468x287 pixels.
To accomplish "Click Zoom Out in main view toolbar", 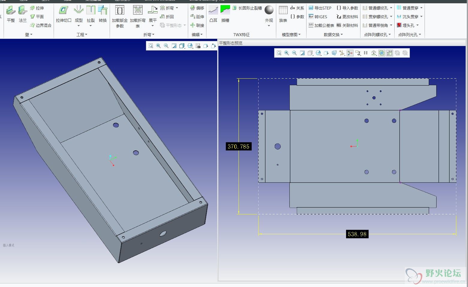I will pos(166,46).
